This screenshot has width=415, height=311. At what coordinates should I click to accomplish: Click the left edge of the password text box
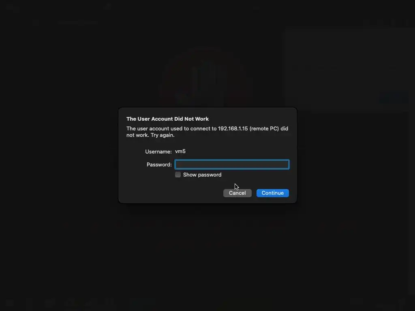pyautogui.click(x=178, y=164)
